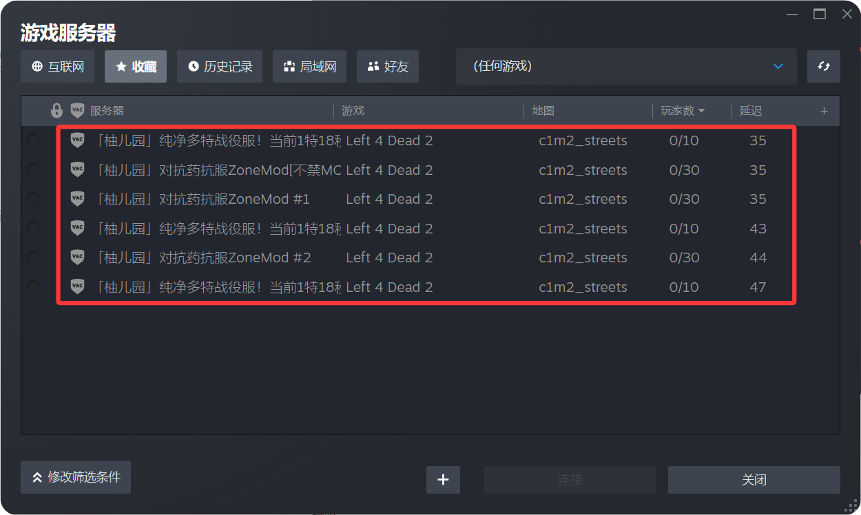Select server 对抗药抗服ZoneMod #1
The width and height of the screenshot is (861, 515).
(x=203, y=199)
